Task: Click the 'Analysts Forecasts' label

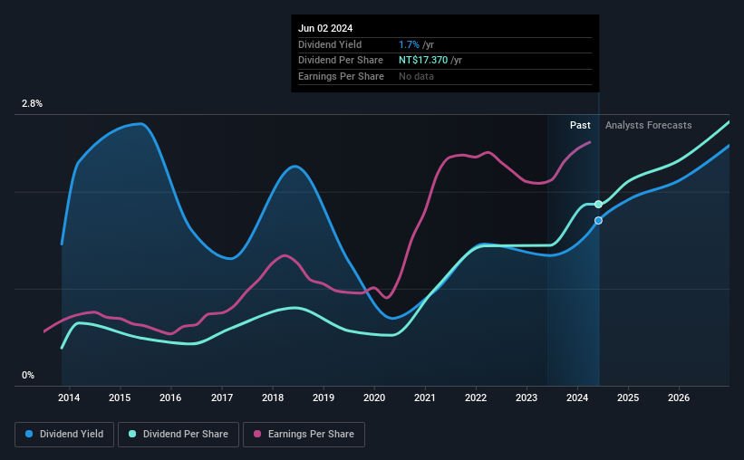Action: pyautogui.click(x=648, y=125)
